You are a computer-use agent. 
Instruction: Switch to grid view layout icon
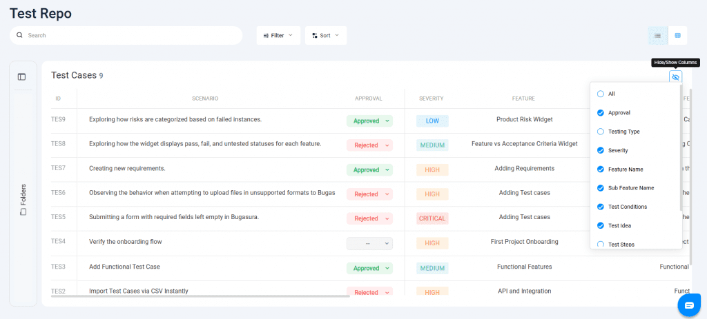(677, 35)
